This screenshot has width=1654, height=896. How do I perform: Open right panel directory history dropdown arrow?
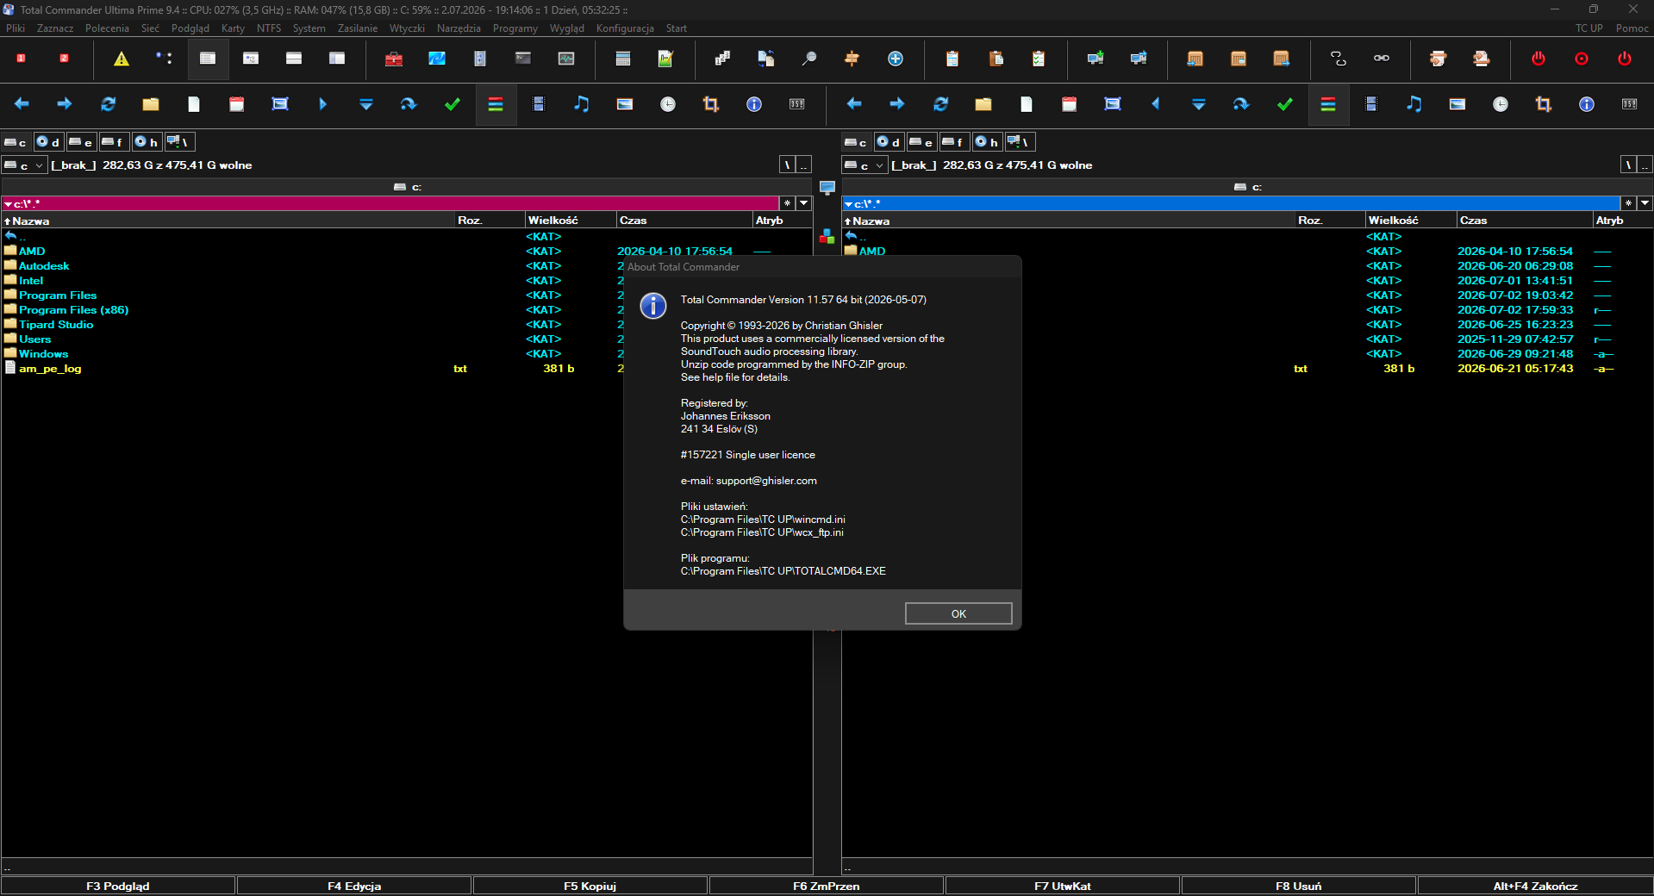pos(1645,203)
